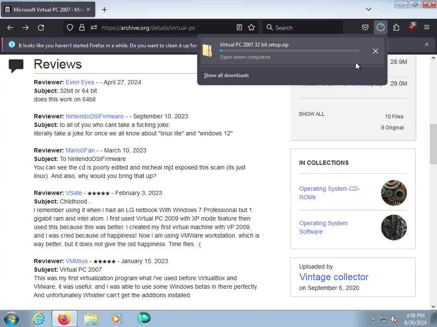
Task: Open Operating System CD-ROMs collection
Action: tap(330, 193)
